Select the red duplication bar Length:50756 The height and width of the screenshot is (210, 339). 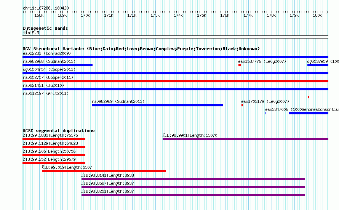(x=54, y=155)
